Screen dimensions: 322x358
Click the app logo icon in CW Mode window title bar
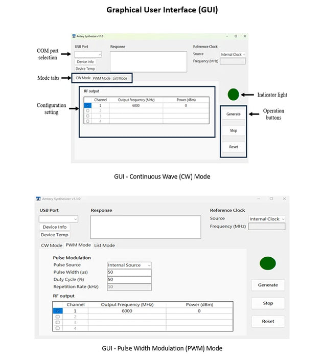[x=74, y=36]
